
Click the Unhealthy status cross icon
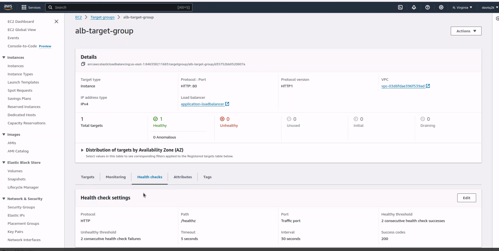(x=222, y=119)
